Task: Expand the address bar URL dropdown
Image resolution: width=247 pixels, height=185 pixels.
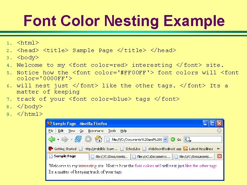Action: (x=165, y=139)
